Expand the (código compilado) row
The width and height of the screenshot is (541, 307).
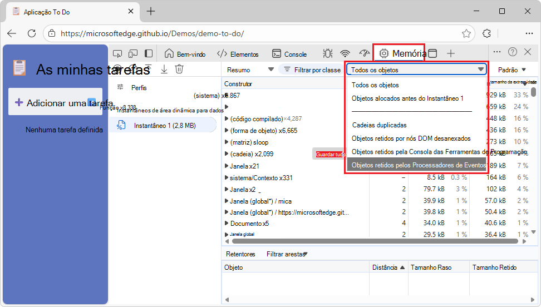[x=227, y=118]
